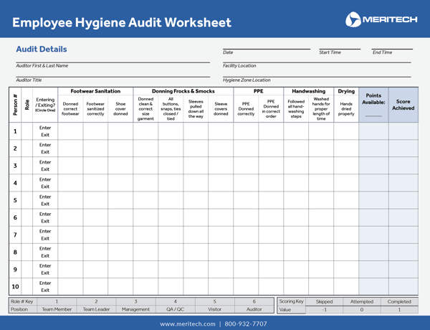
Task: Click 'QA / QC' in the Role key
Action: pos(176,309)
